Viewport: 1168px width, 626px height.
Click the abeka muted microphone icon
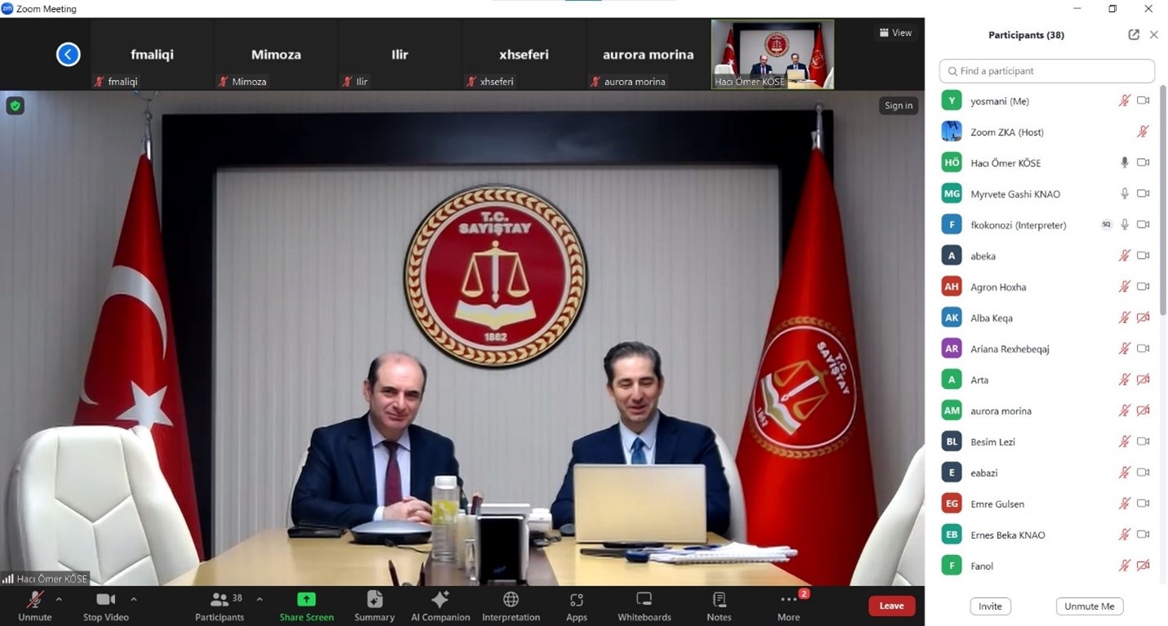pos(1125,255)
